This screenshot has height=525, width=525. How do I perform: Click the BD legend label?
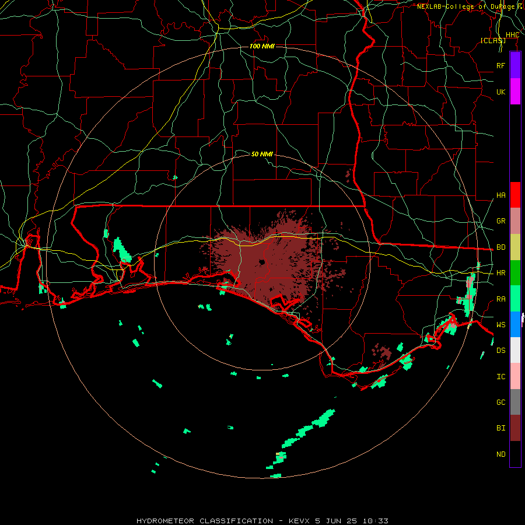[x=501, y=247]
